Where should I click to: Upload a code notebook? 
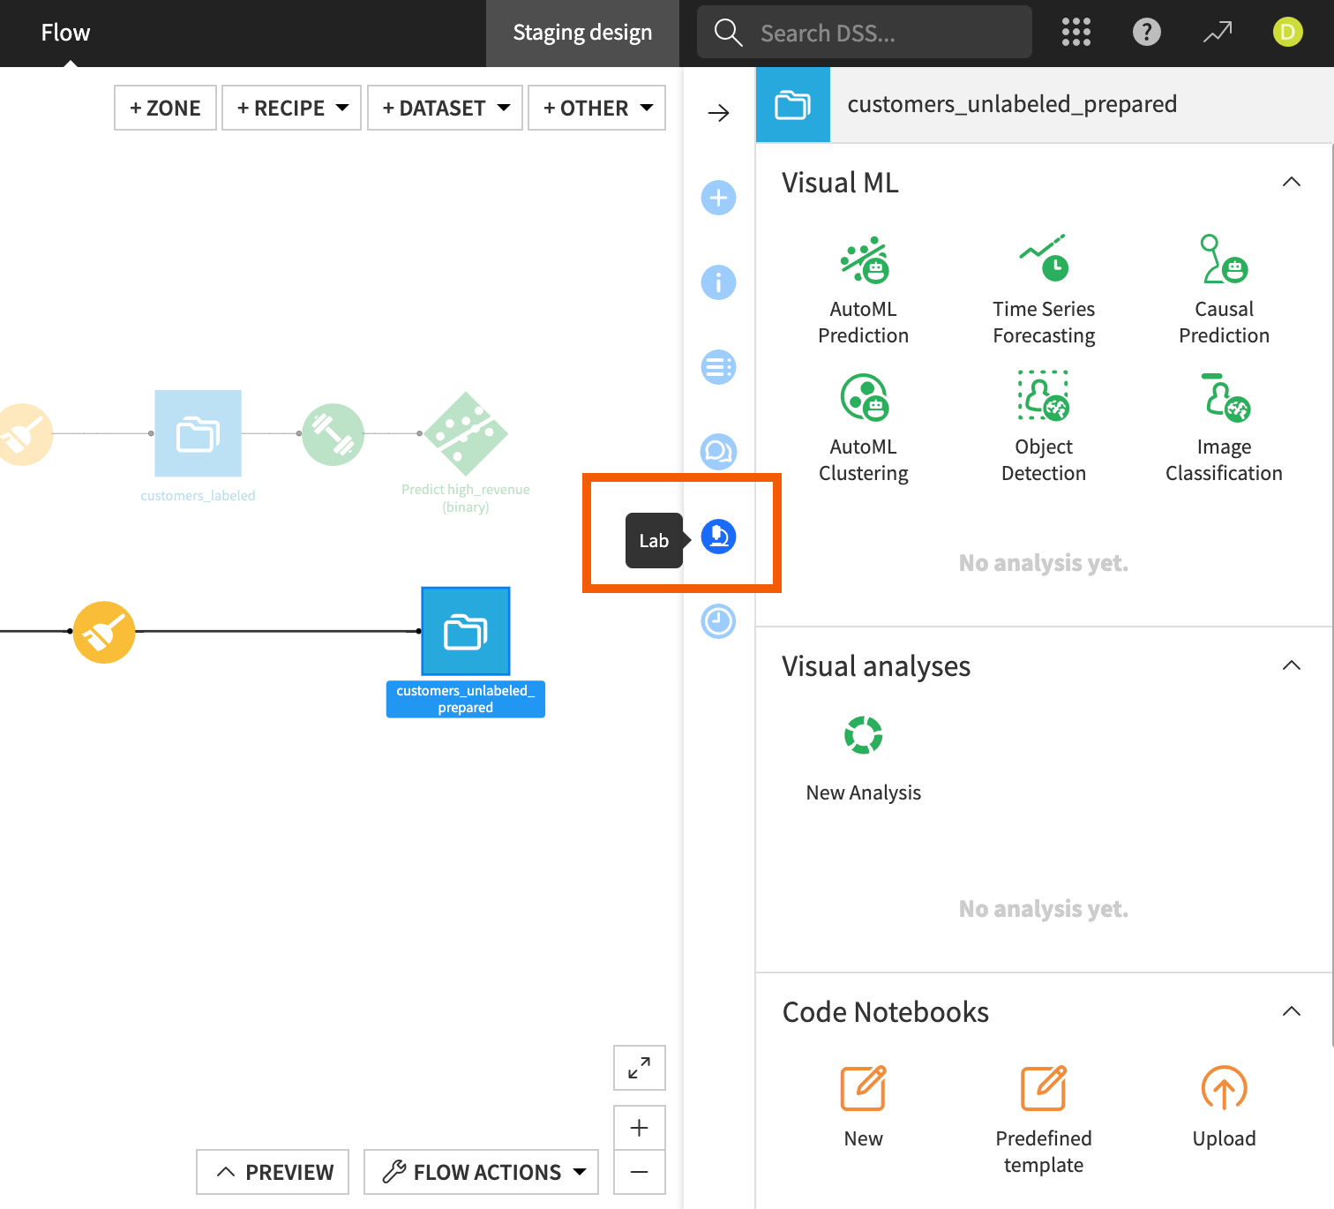pos(1224,1107)
